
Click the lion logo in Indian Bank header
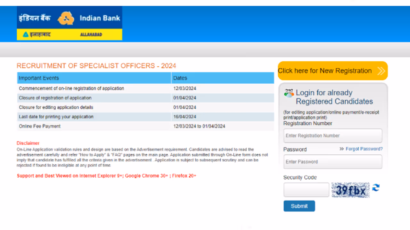point(66,18)
